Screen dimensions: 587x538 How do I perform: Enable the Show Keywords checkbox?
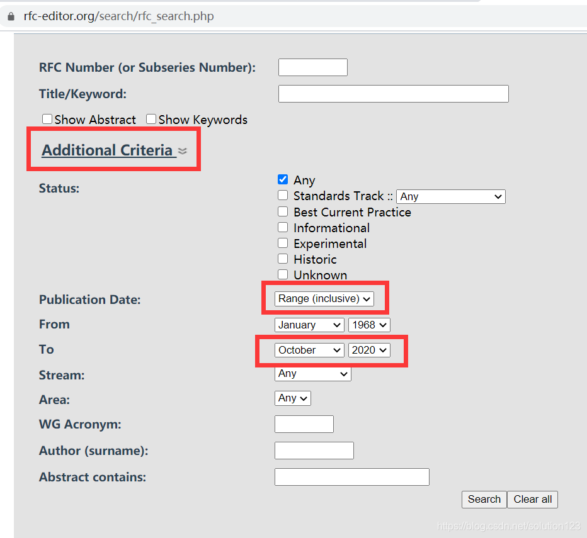click(151, 119)
